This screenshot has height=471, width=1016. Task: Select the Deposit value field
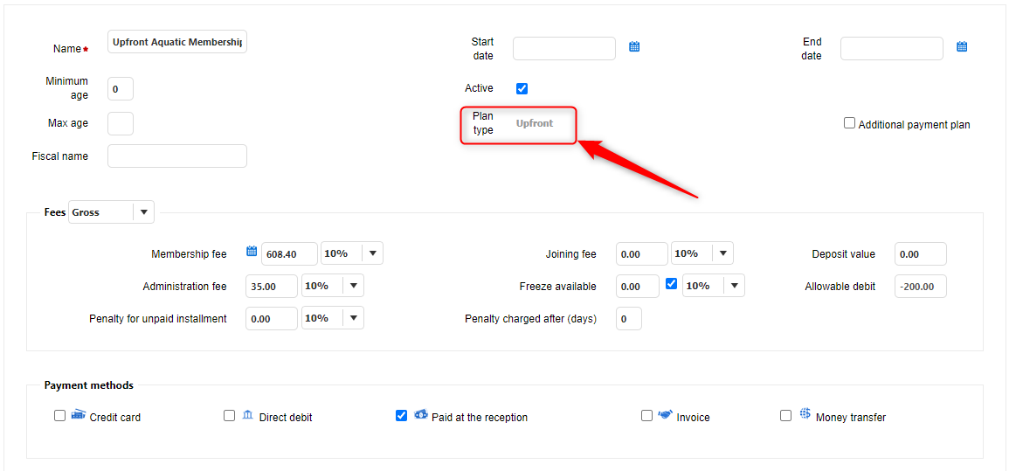[920, 254]
